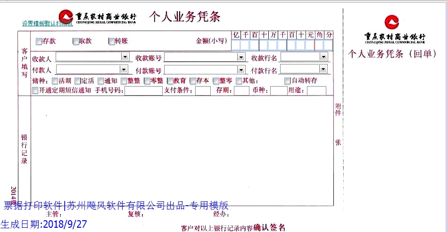Image resolution: width=447 pixels, height=232 pixels.
Task: Open the 付款人 dropdown arrow
Action: coord(125,70)
